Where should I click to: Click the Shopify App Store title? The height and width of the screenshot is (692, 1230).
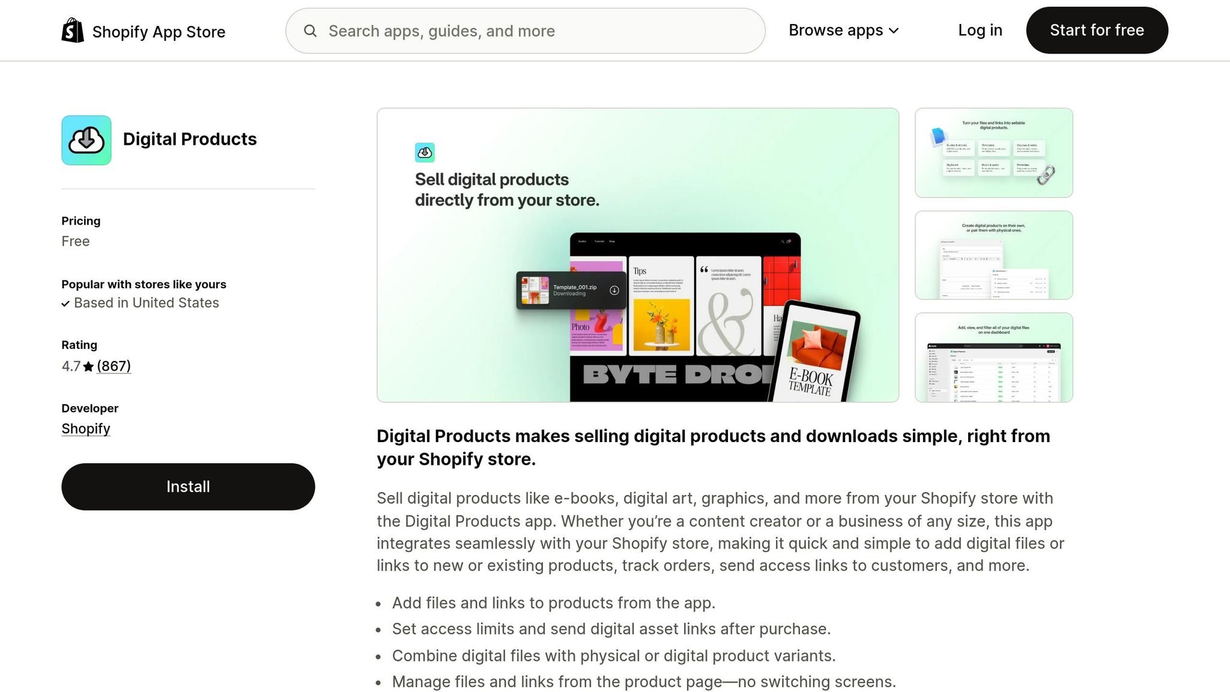coord(159,32)
